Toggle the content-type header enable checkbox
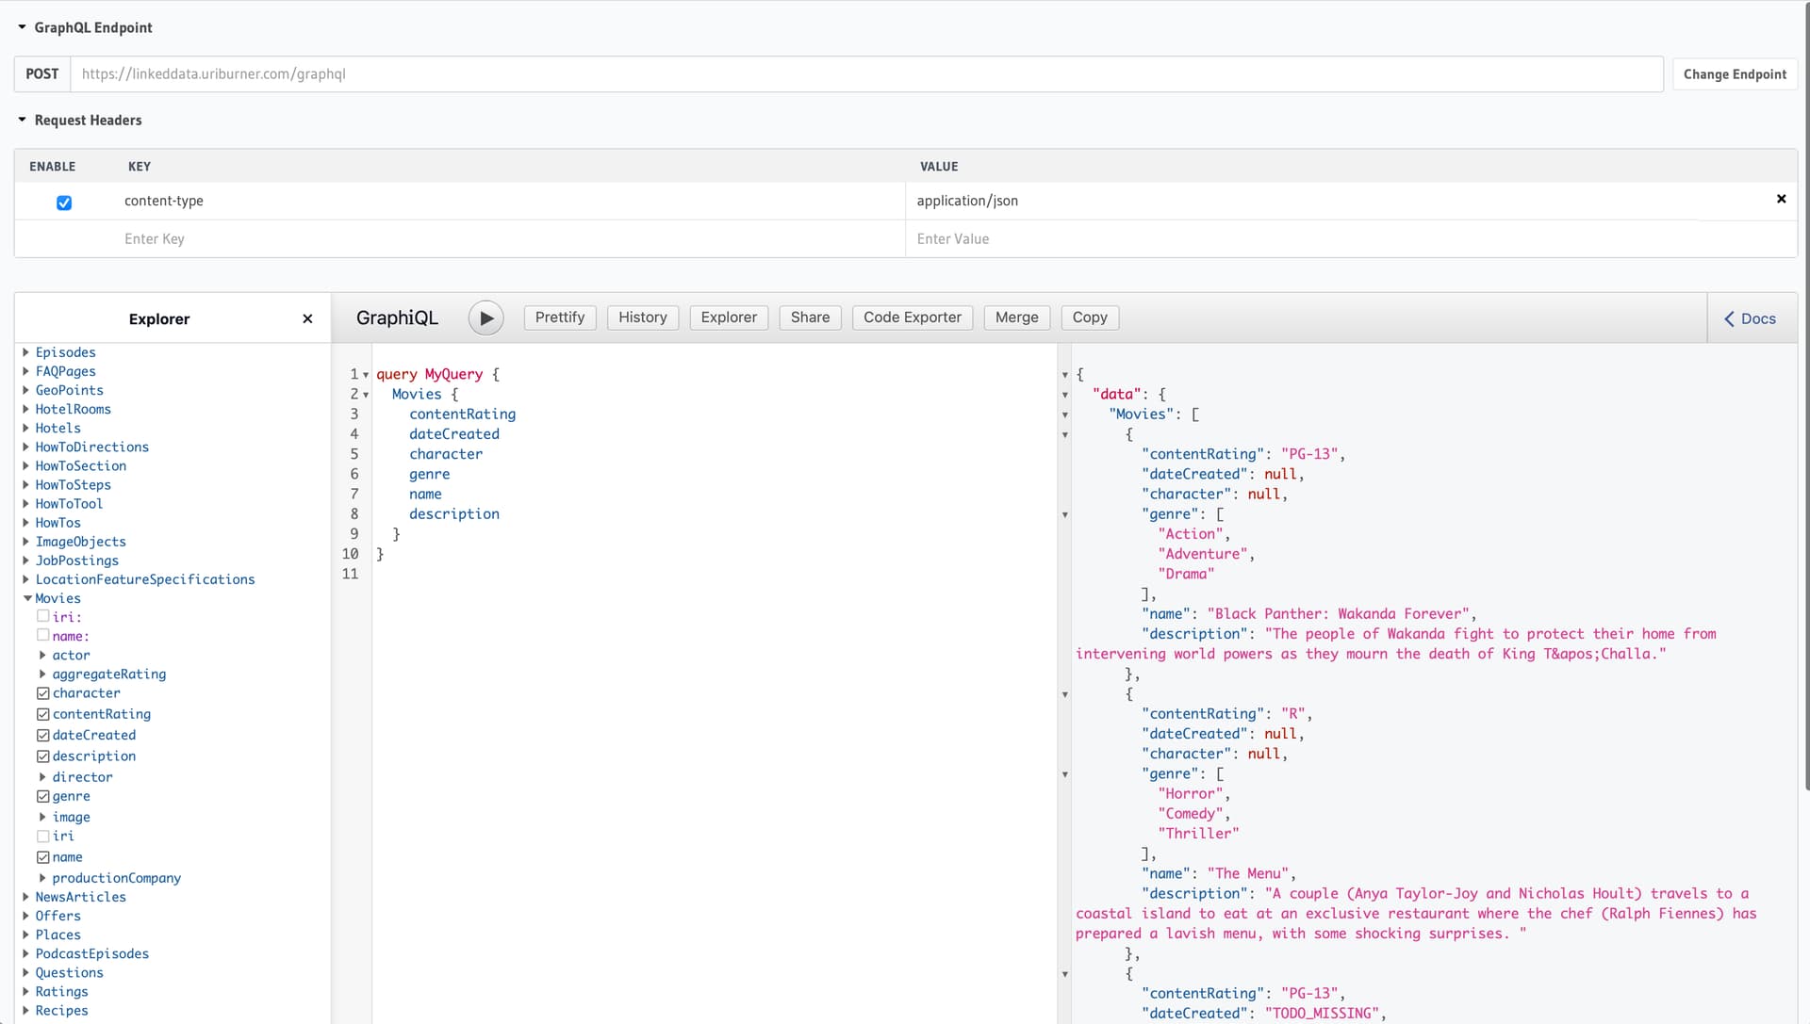This screenshot has width=1810, height=1024. [x=64, y=203]
